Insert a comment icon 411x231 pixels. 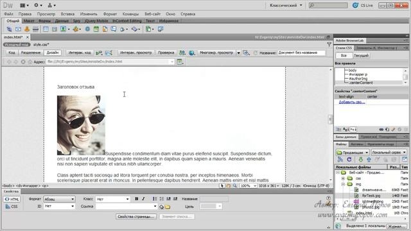[x=114, y=29]
